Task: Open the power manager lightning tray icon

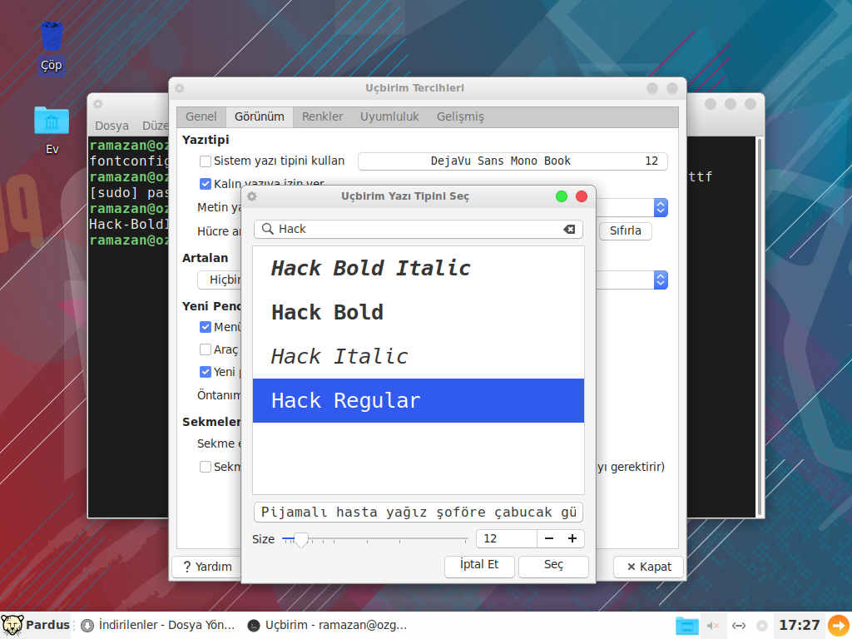Action: click(x=762, y=626)
